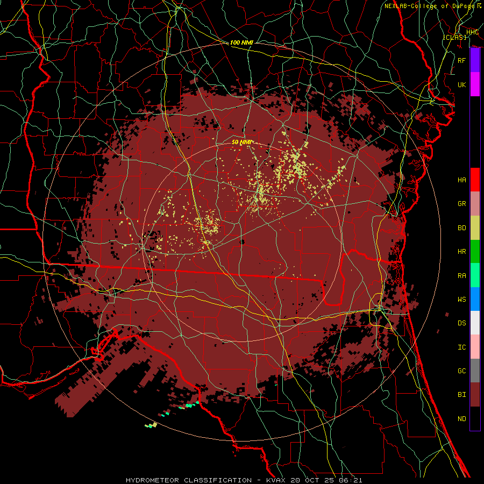Click the UK legend label
Screen dimensions: 484x484
(462, 85)
